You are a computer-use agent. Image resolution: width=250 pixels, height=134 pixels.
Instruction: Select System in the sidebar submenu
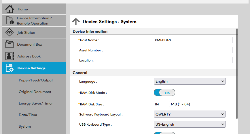click(25, 126)
